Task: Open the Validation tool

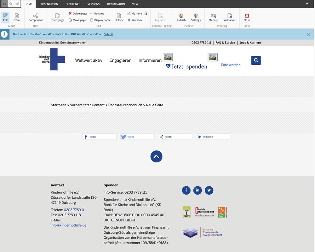Action: (229, 17)
